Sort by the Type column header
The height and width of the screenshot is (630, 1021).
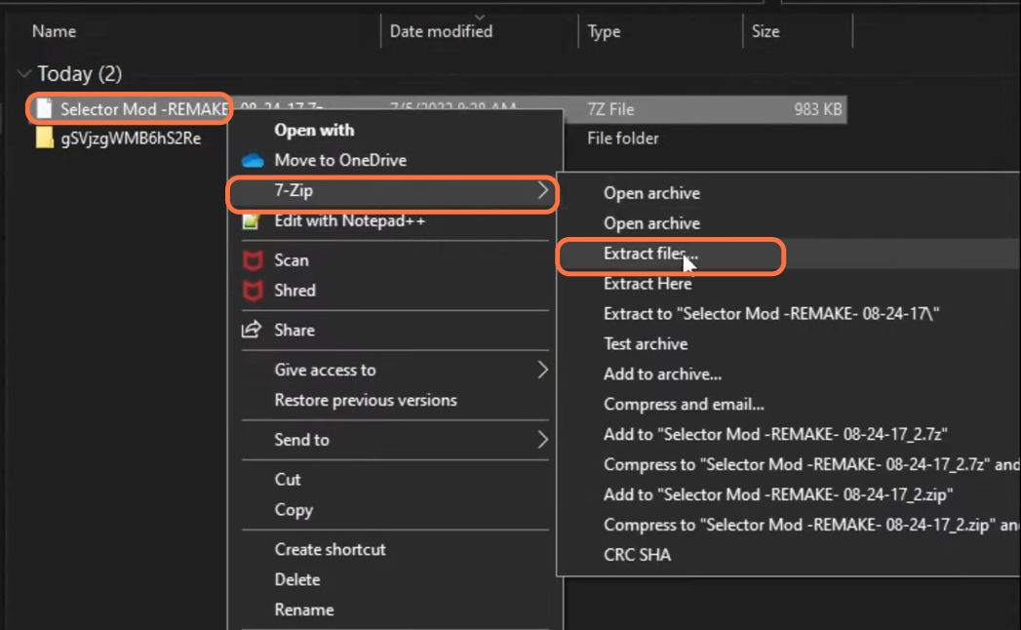click(604, 31)
